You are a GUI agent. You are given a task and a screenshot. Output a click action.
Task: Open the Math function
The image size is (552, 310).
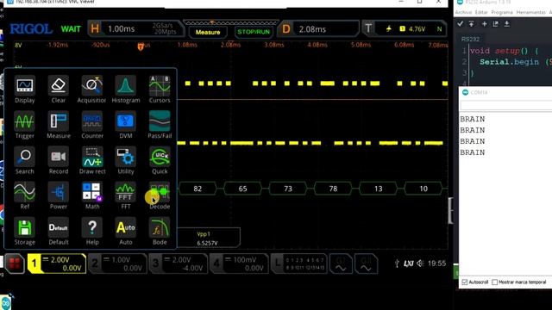(x=92, y=192)
